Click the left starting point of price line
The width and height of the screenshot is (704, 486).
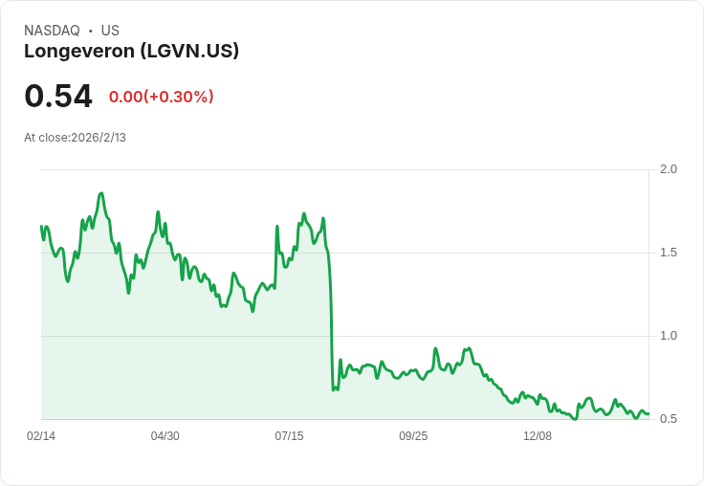[x=42, y=227]
